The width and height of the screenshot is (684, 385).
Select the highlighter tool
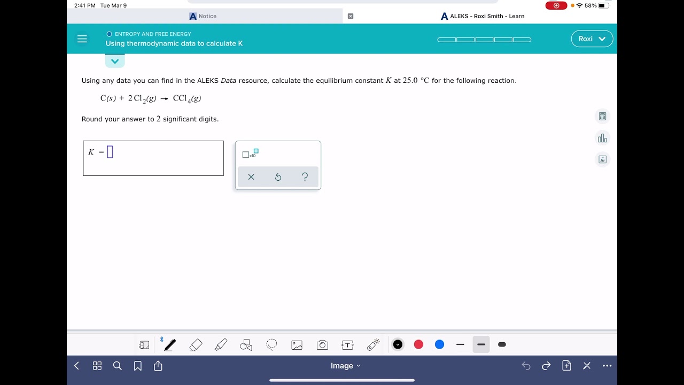pyautogui.click(x=221, y=345)
